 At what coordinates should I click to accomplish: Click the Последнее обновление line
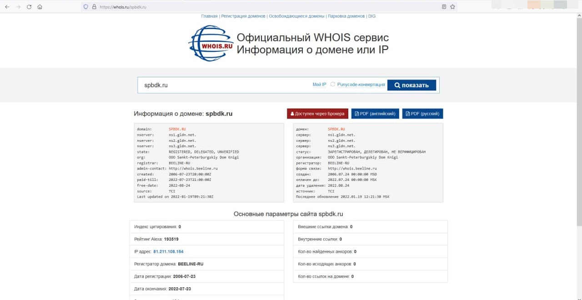pyautogui.click(x=343, y=197)
